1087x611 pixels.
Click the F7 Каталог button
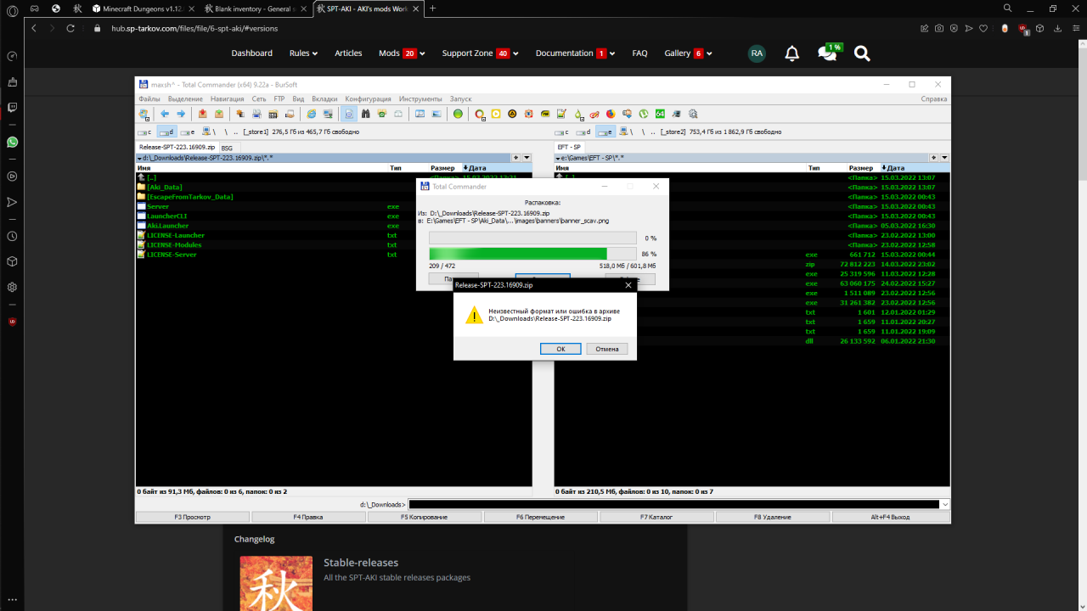tap(656, 517)
